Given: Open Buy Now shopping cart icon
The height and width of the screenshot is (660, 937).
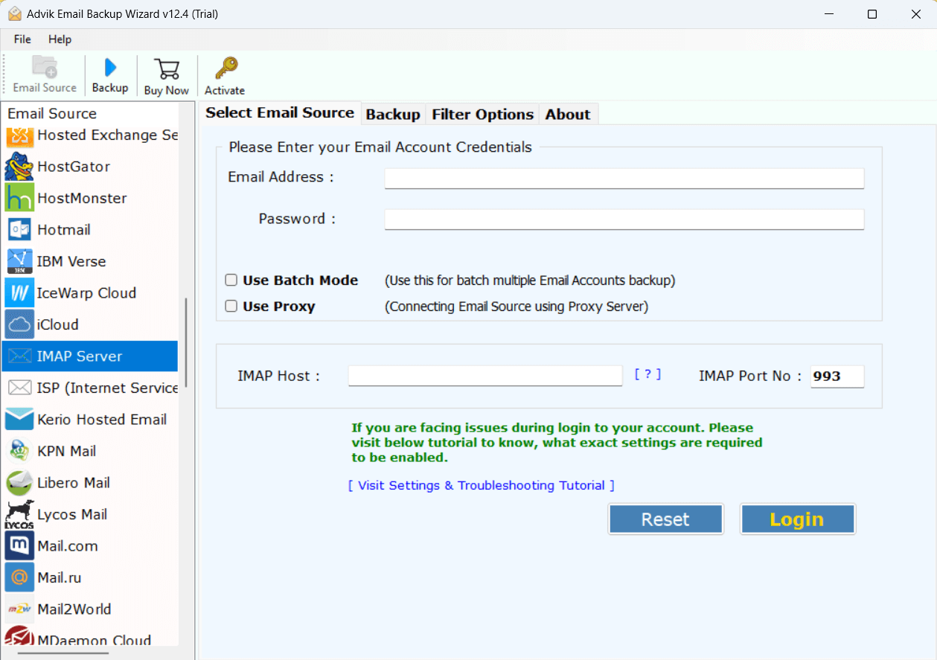Looking at the screenshot, I should point(167,69).
